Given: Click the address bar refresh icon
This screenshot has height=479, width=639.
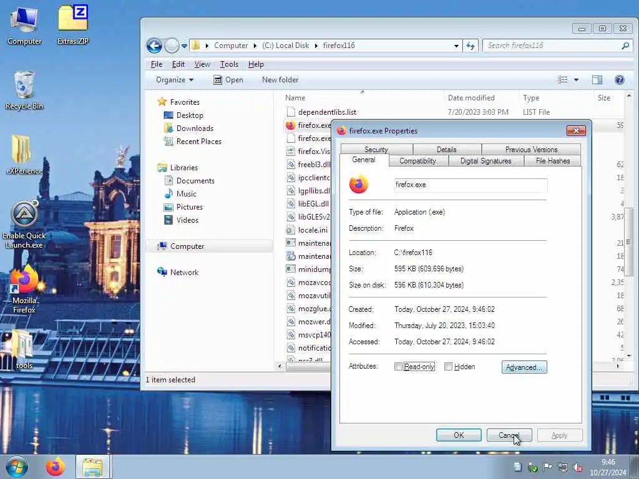Looking at the screenshot, I should [x=471, y=46].
